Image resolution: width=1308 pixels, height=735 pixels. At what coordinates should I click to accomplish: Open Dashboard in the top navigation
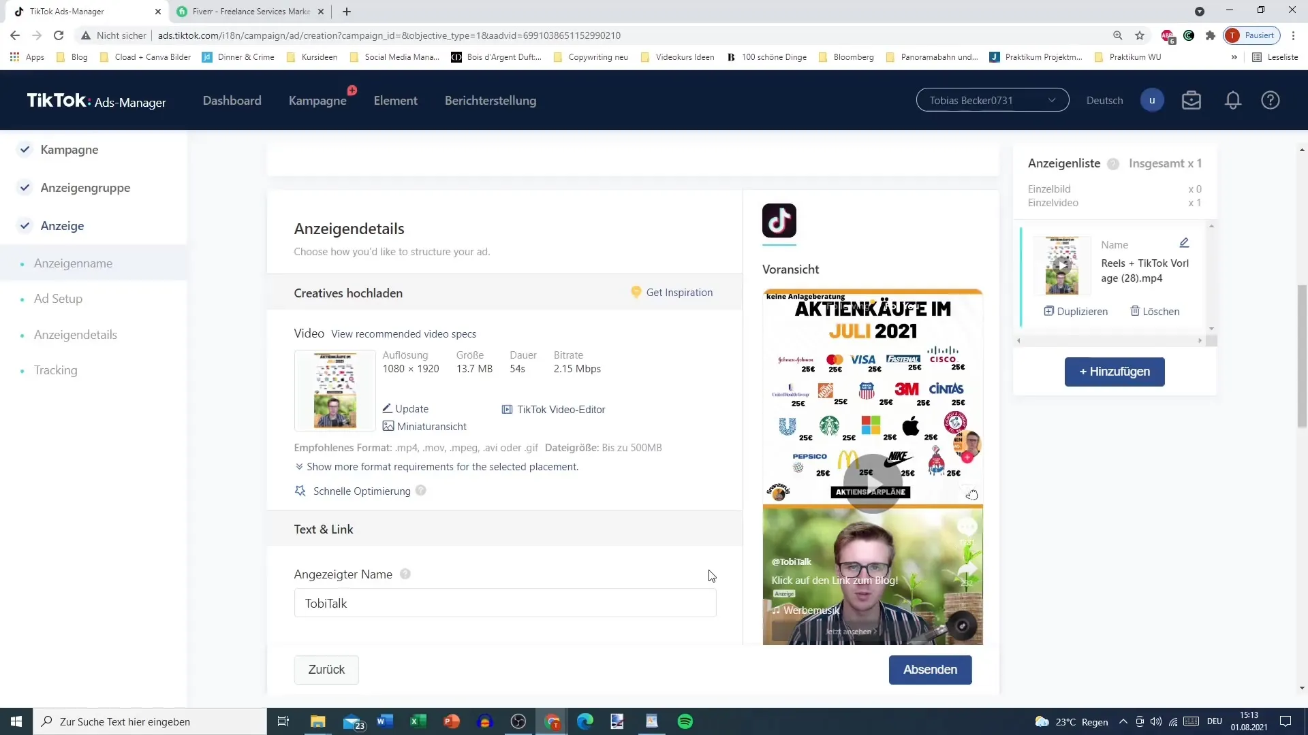(232, 101)
